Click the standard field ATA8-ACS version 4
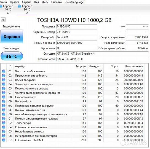This screenshot has height=149, width=150. (x=103, y=54)
